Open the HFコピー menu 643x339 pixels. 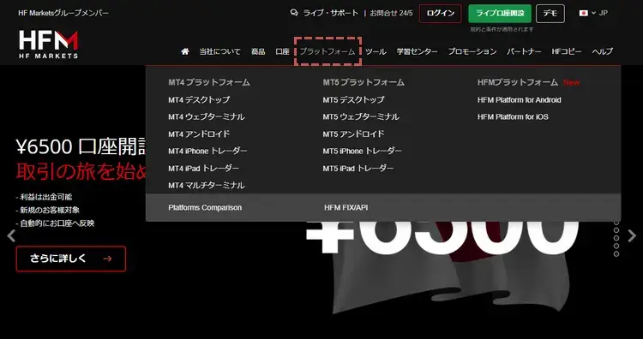(567, 51)
